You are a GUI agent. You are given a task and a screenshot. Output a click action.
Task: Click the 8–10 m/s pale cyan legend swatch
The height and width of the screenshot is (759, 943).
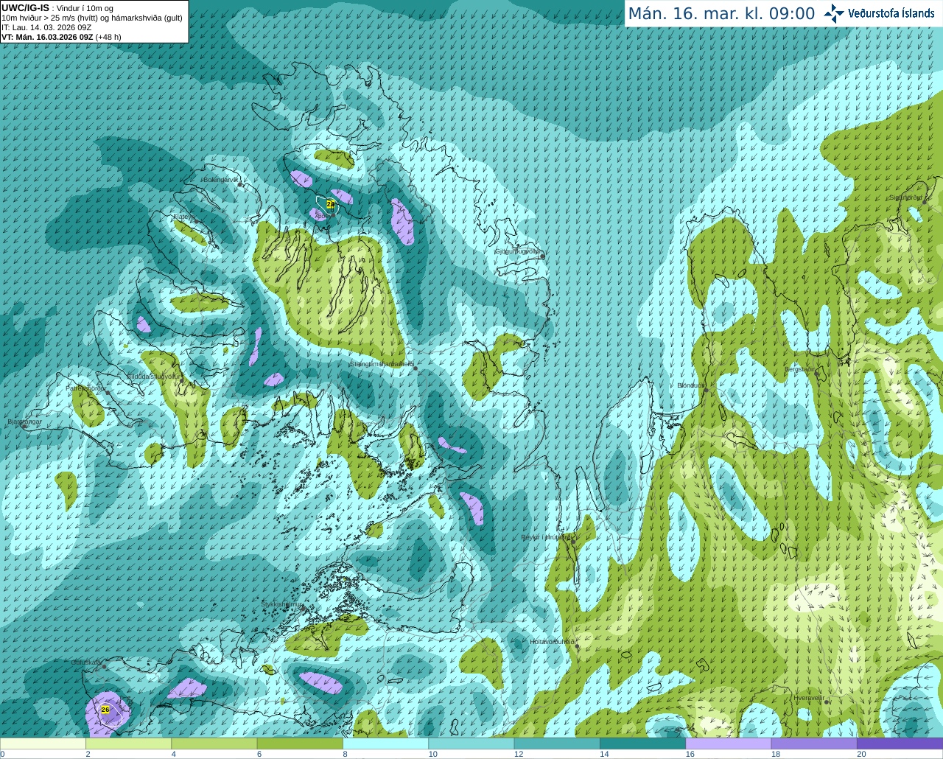coord(385,744)
